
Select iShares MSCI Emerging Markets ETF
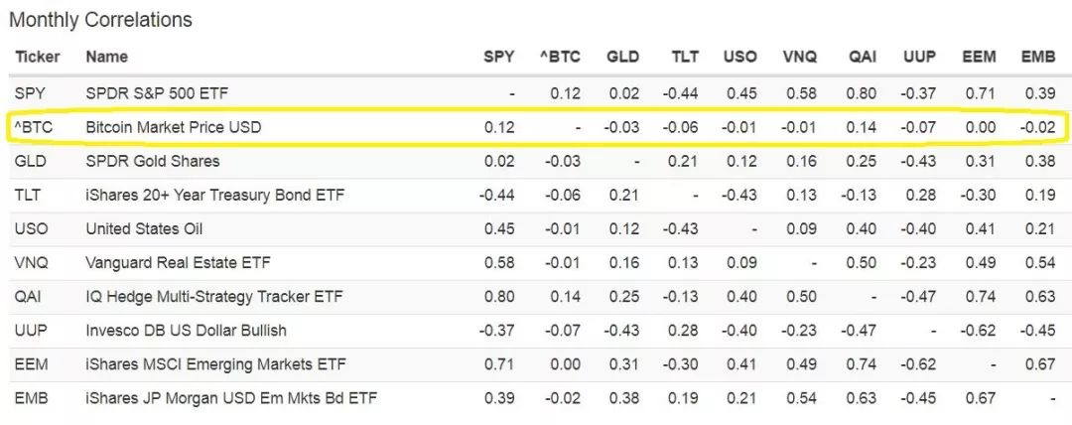tap(212, 364)
